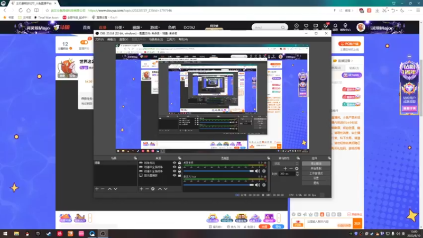423x238 pixels.
Task: Open settings gear for 麦克风/Aux mixer channel
Action: point(264,185)
